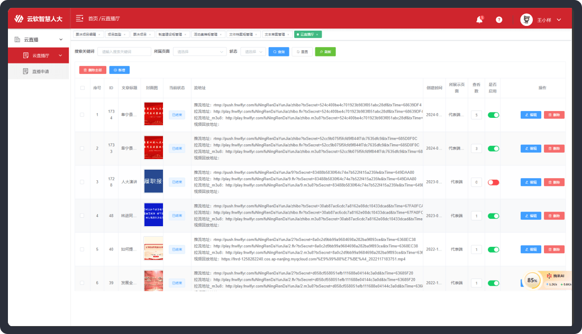Close the 文本草案管理 tab with its x
582x334 pixels.
click(288, 34)
